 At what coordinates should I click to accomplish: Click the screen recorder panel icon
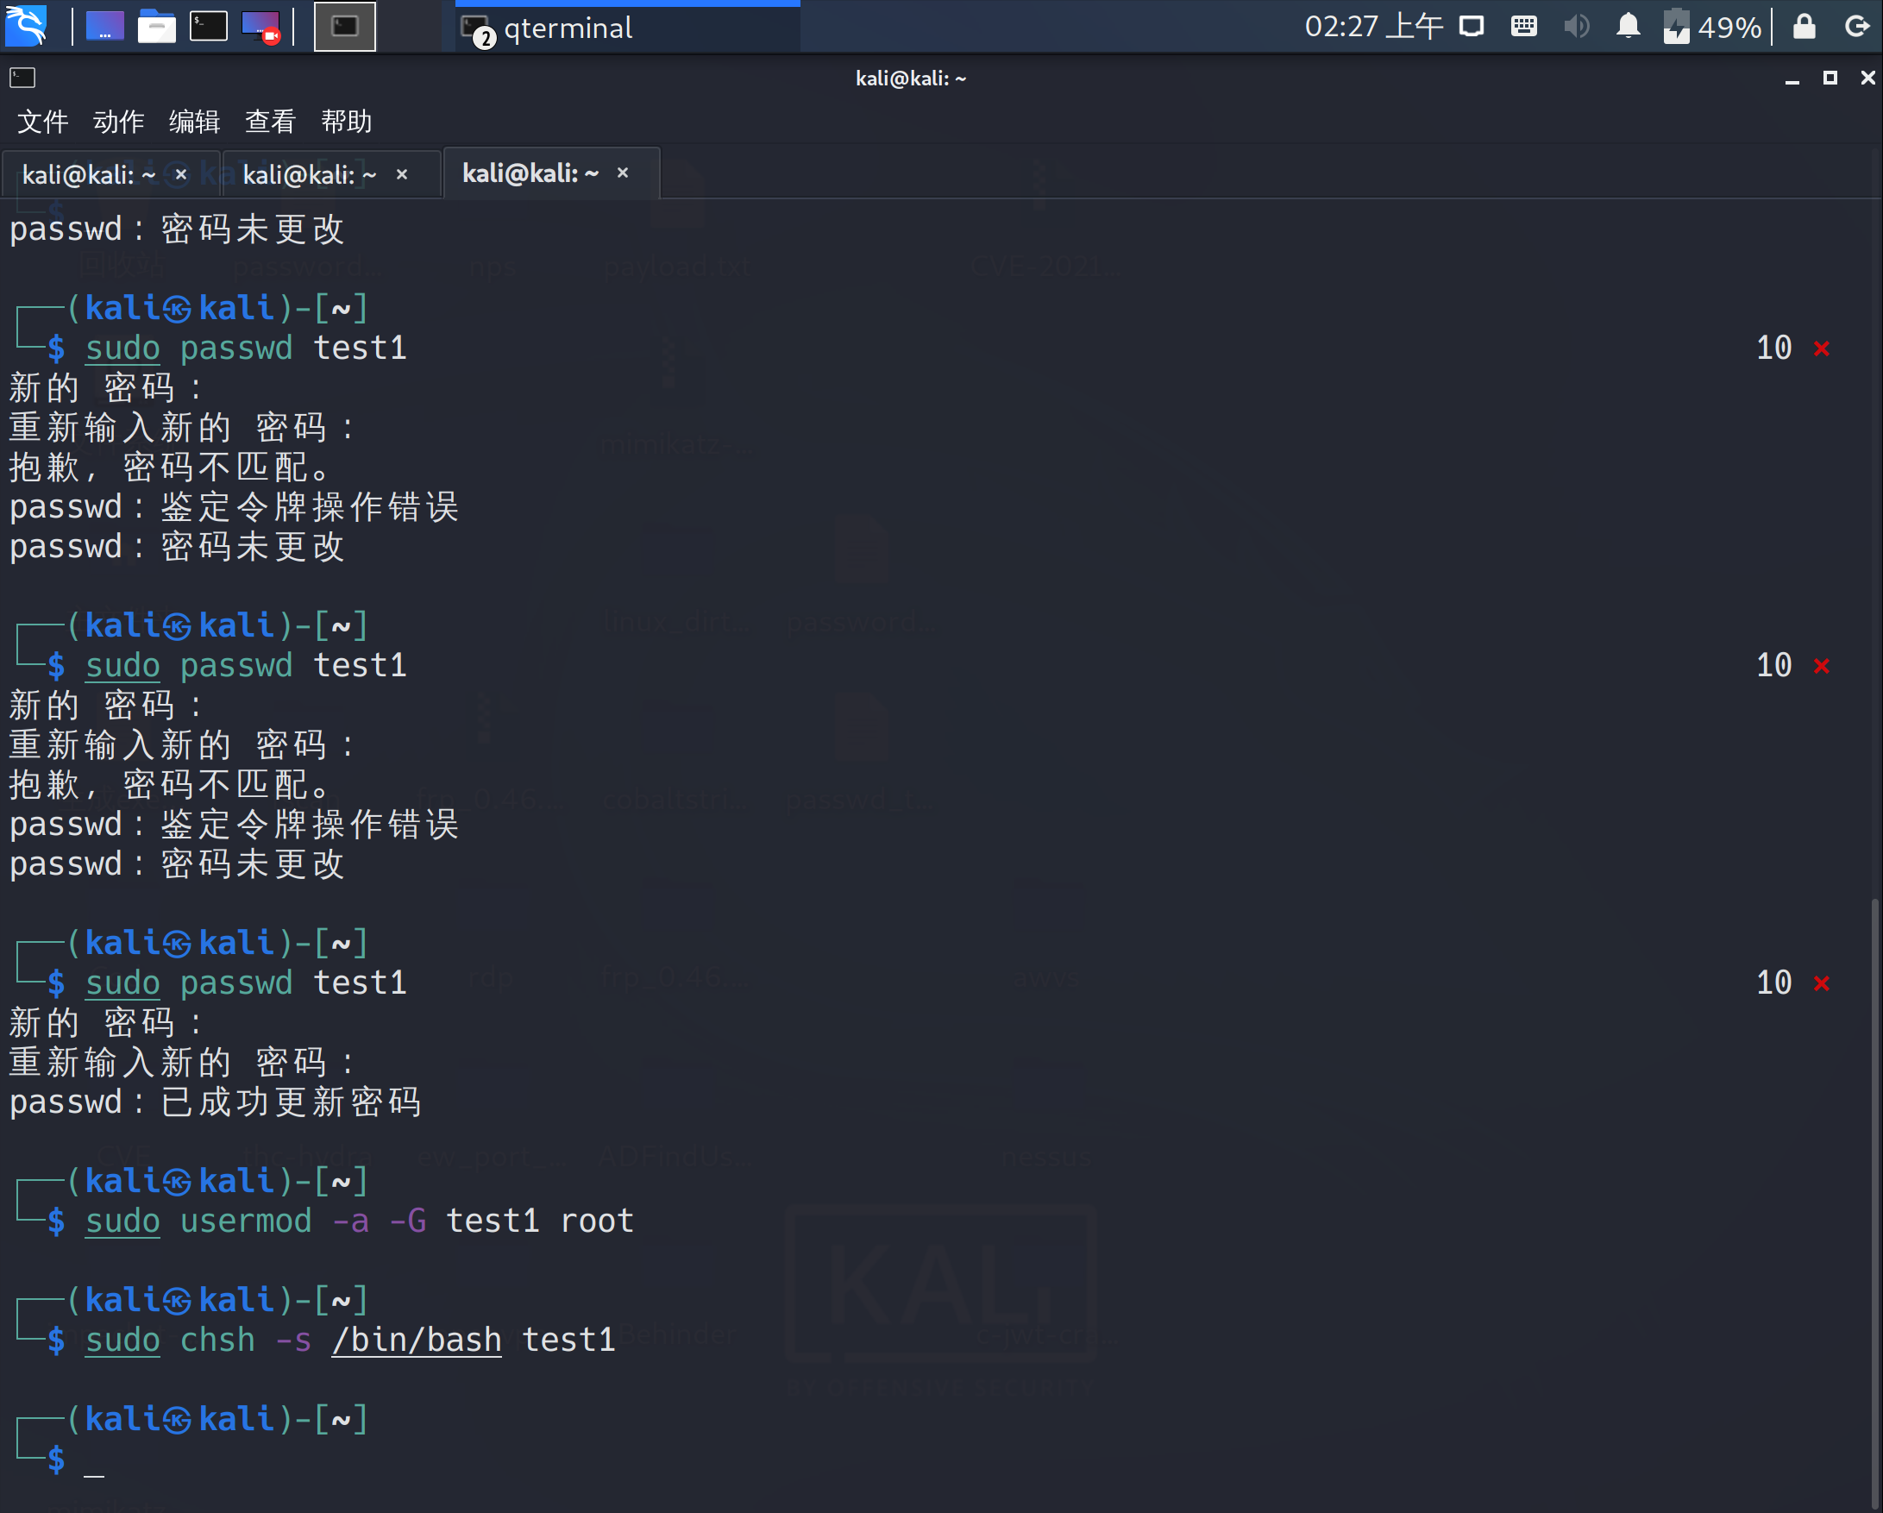(x=260, y=26)
